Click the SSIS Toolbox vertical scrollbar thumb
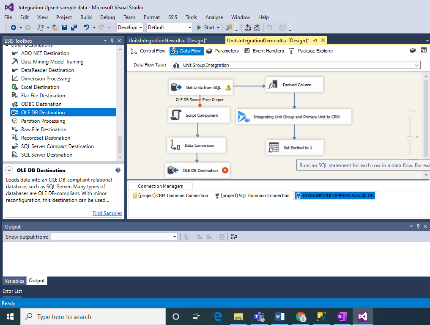 (120, 145)
